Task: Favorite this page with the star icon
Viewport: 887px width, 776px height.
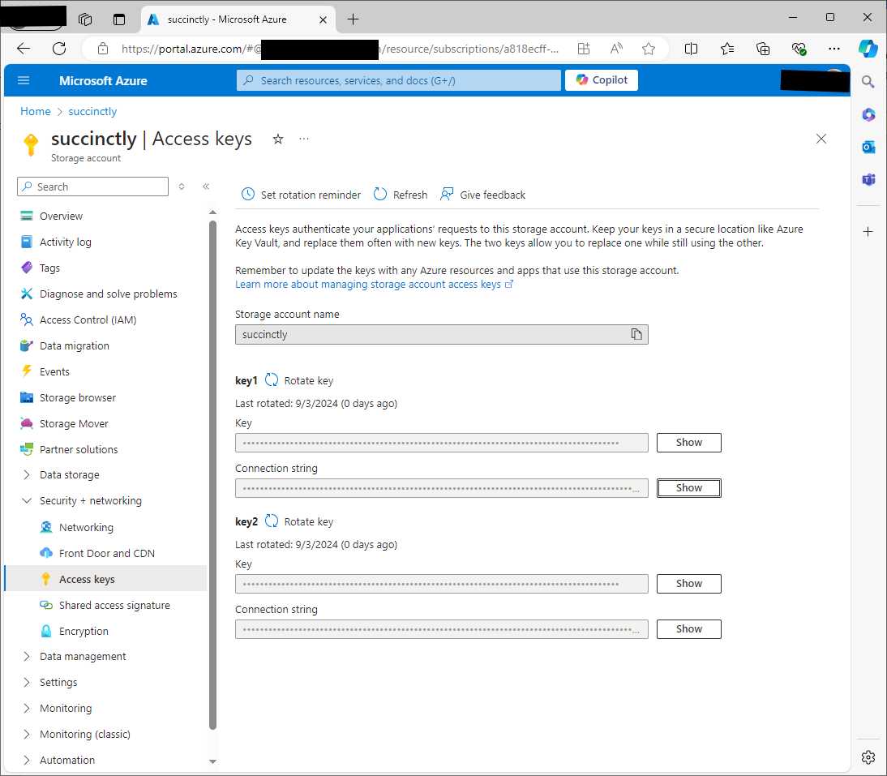Action: (x=278, y=139)
